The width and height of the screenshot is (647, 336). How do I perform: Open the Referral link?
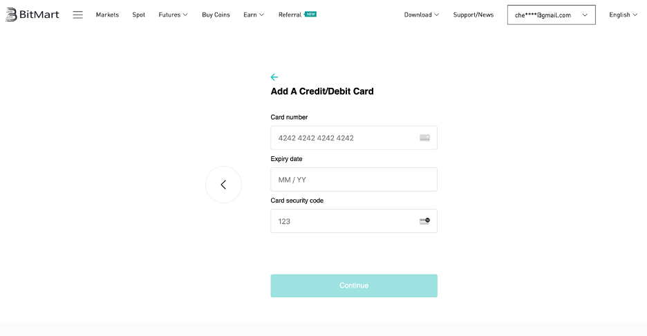[x=290, y=15]
